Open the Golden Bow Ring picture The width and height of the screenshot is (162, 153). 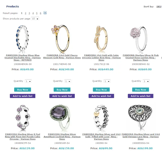tap(101, 38)
